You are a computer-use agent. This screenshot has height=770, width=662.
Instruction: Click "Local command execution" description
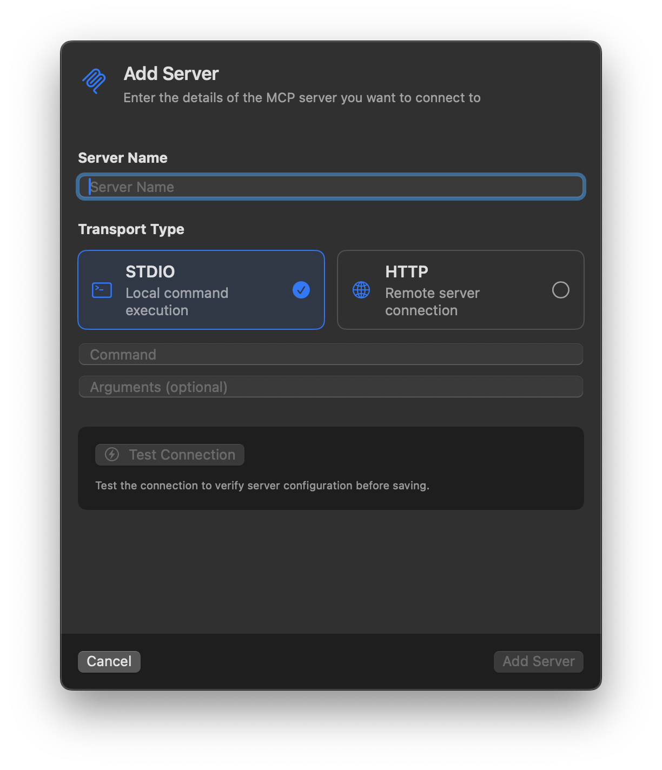coord(177,302)
